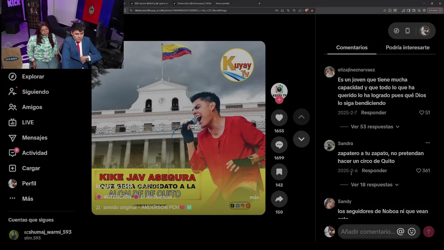Viewport: 444px width, 250px height.
Task: Expand Ver 18 respuestas
Action: pyautogui.click(x=375, y=185)
